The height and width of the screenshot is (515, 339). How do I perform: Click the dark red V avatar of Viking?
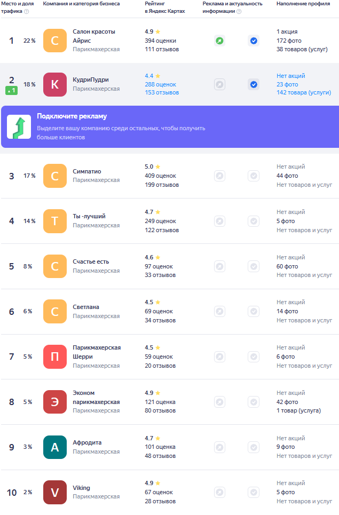55,492
